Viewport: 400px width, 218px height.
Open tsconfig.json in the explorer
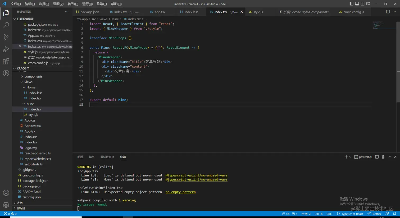point(31,197)
